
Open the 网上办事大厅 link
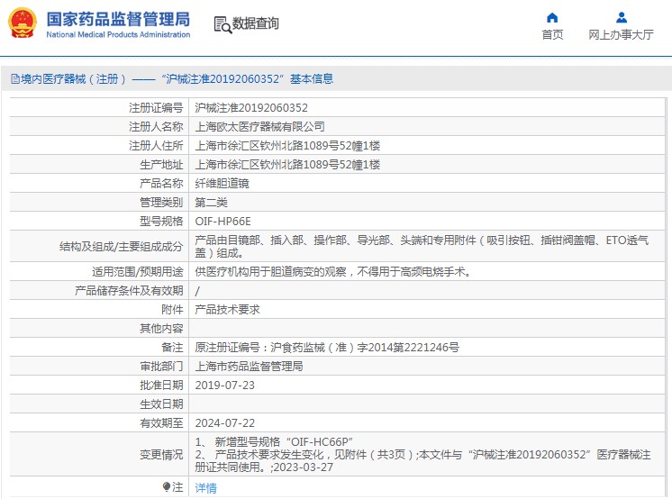coord(621,35)
